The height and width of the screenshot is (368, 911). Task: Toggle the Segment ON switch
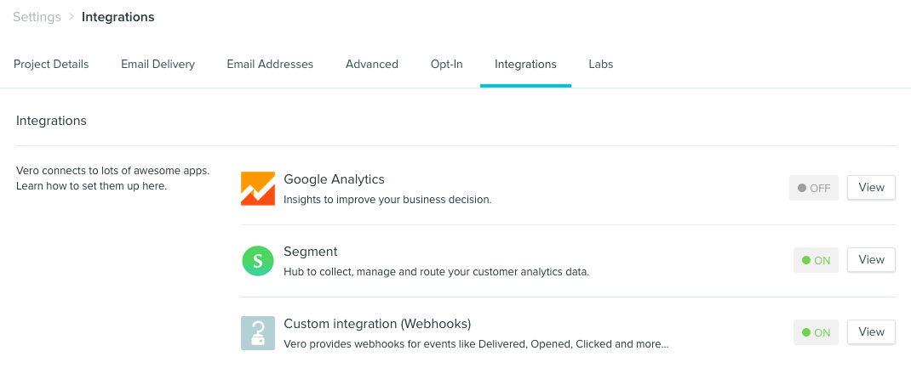click(816, 260)
